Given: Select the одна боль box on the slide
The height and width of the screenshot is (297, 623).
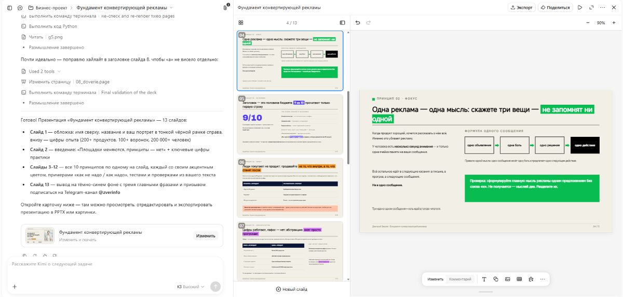Looking at the screenshot, I should pyautogui.click(x=514, y=145).
